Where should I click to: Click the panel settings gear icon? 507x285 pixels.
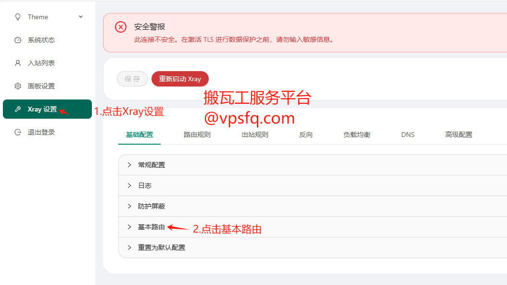[x=18, y=86]
